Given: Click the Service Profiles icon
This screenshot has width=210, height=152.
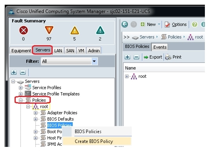Looking at the screenshot, I should pyautogui.click(x=28, y=87).
